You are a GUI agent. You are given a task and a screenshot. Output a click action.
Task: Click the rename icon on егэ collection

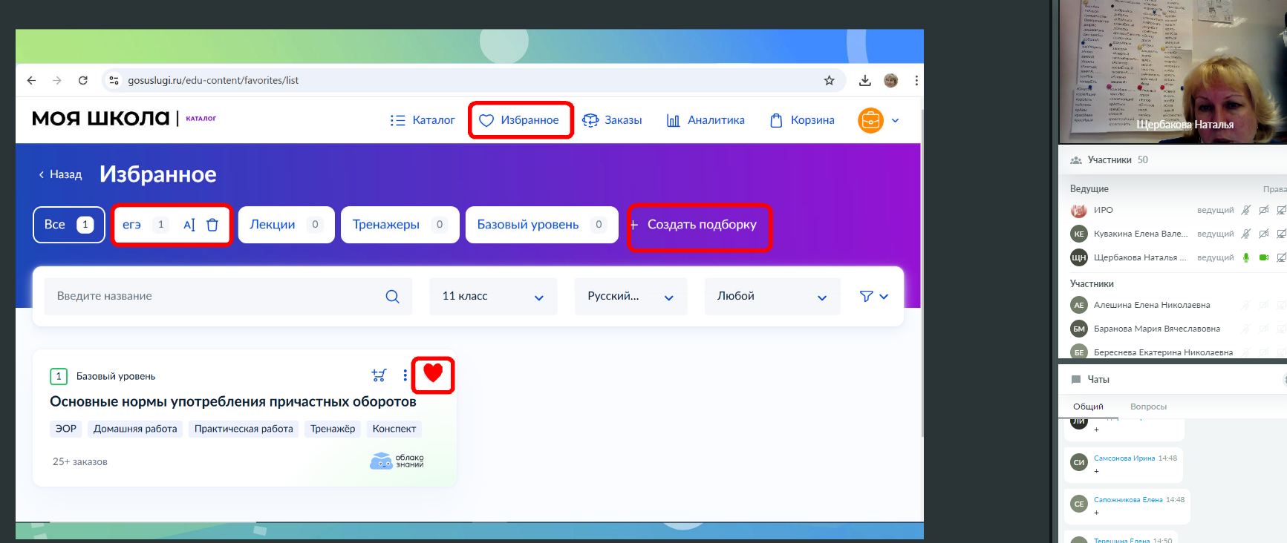[189, 225]
